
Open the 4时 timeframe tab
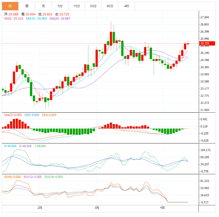click(127, 6)
